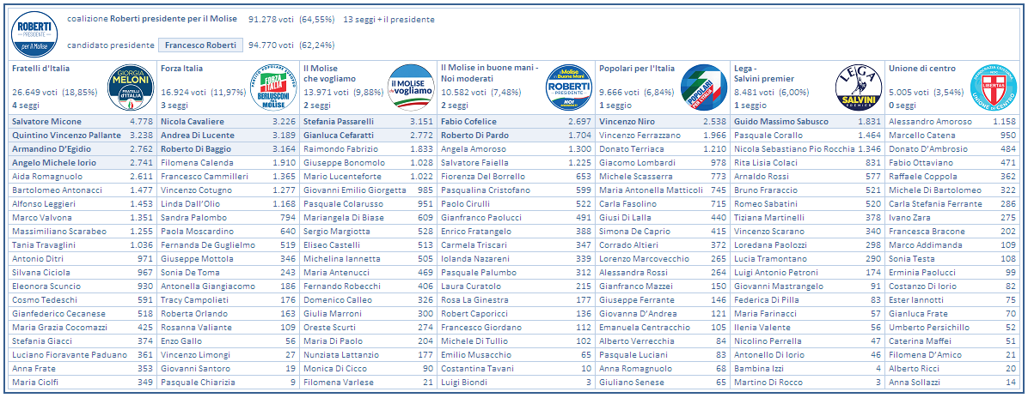This screenshot has width=1028, height=398.
Task: Click the Lega Salvini premier logo
Action: point(859,87)
